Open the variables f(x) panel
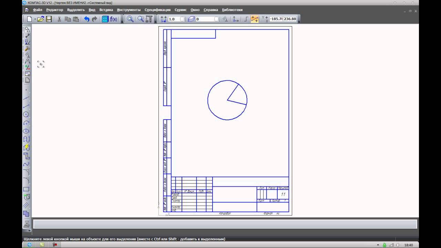 [114, 19]
